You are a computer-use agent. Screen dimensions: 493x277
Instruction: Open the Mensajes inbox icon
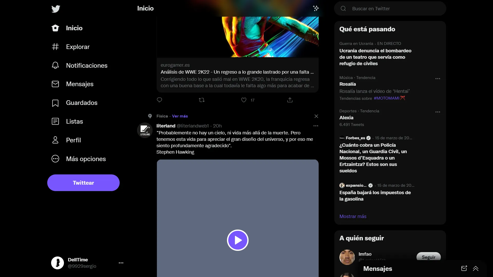tap(80, 84)
